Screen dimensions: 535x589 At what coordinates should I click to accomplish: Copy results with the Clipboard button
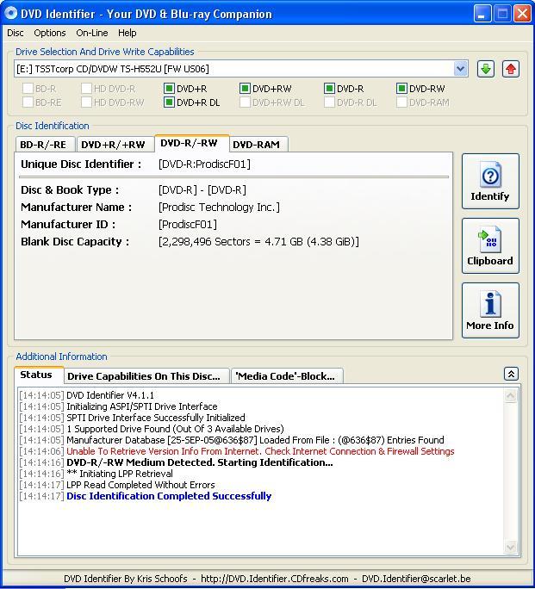click(490, 245)
